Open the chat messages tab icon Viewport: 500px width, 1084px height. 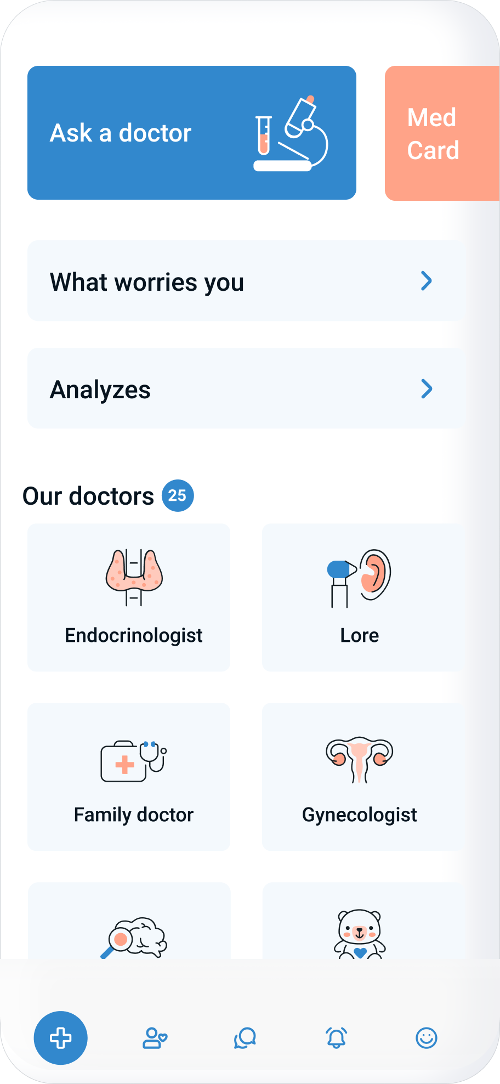[245, 1038]
